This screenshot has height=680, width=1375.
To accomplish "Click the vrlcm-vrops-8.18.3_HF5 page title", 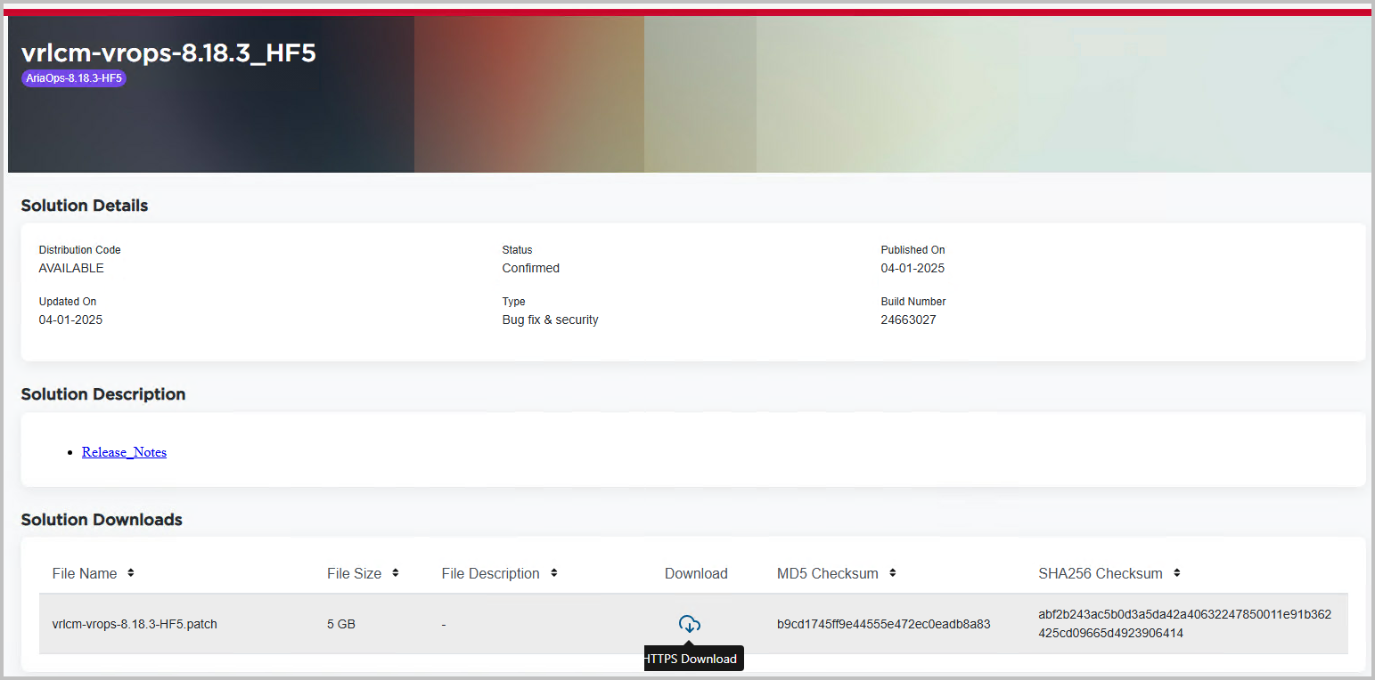I will (168, 53).
